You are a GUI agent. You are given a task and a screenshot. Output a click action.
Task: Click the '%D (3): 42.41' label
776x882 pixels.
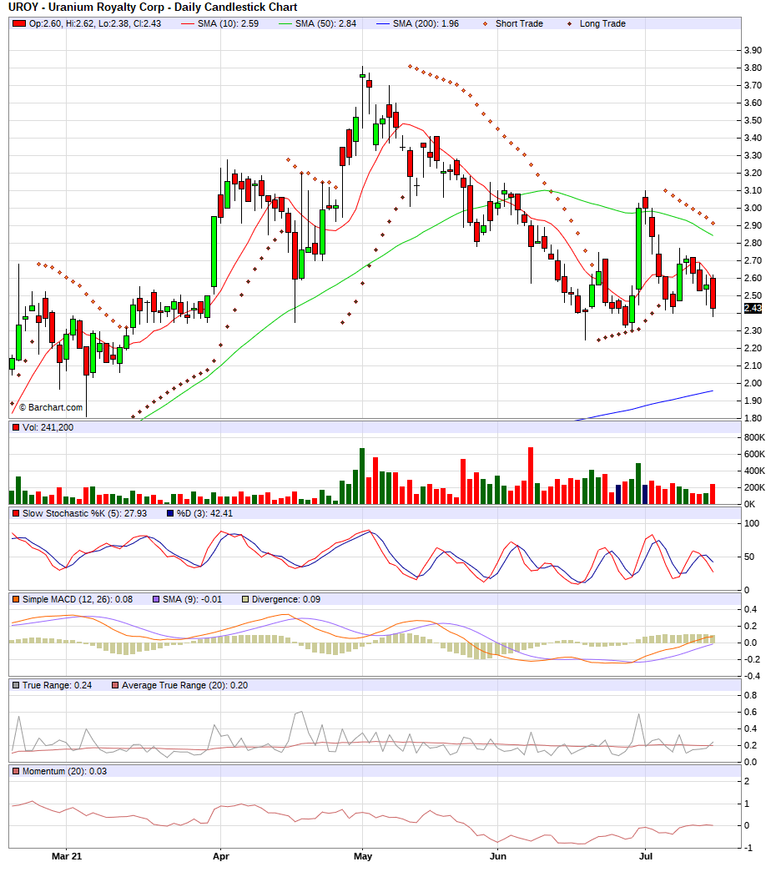[204, 513]
